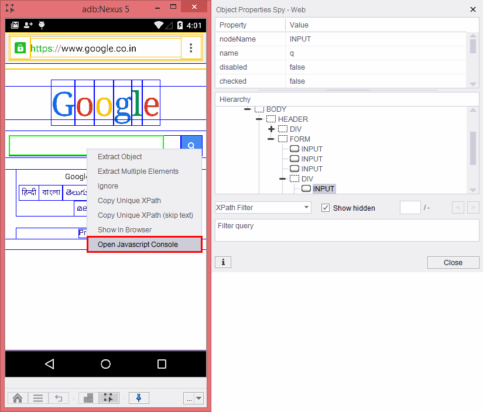Screen dimensions: 483x412
Task: Expand the DIV node under HEADER
Action: pos(271,129)
